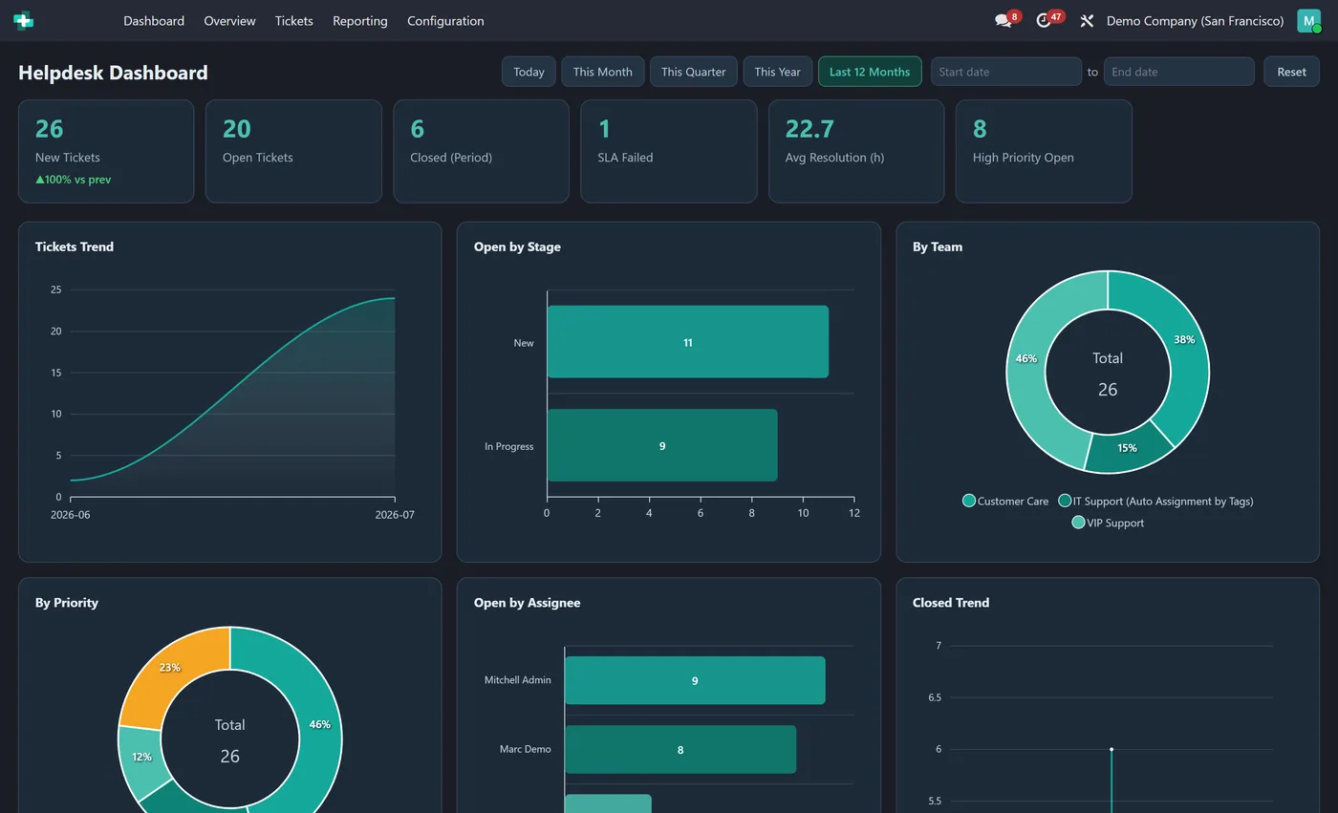Open the High Priority Open card
Image resolution: width=1338 pixels, height=813 pixels.
[1044, 151]
